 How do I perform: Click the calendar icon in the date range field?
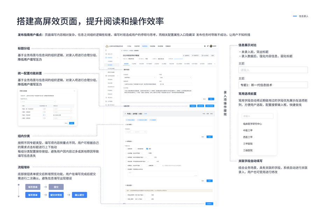pyautogui.click(x=145, y=132)
